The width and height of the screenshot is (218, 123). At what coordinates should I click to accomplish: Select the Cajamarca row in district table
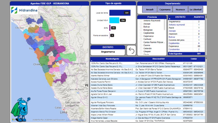coord(186,46)
